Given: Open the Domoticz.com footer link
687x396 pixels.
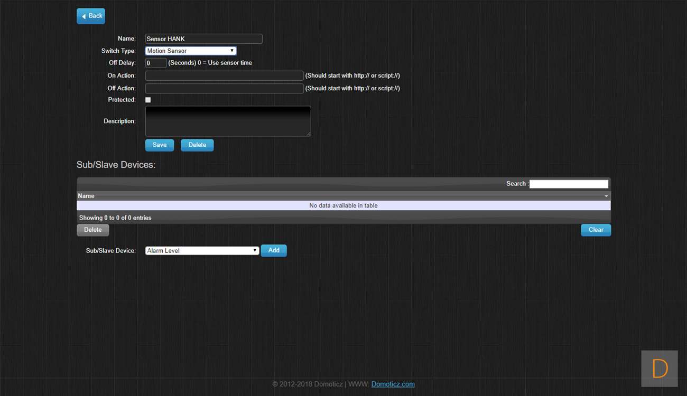Looking at the screenshot, I should click(x=393, y=384).
